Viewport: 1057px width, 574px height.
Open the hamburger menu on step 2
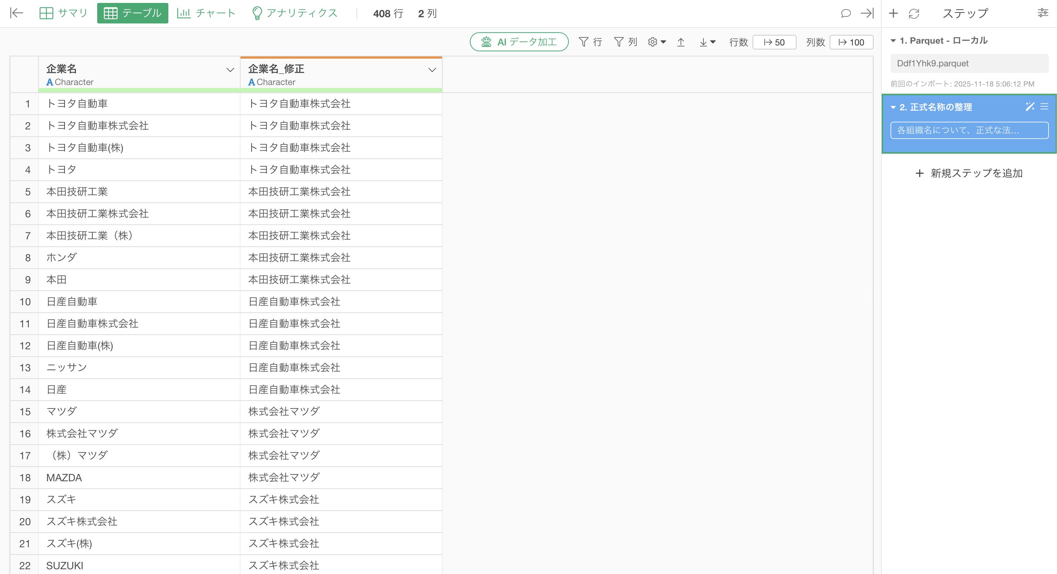(x=1044, y=107)
